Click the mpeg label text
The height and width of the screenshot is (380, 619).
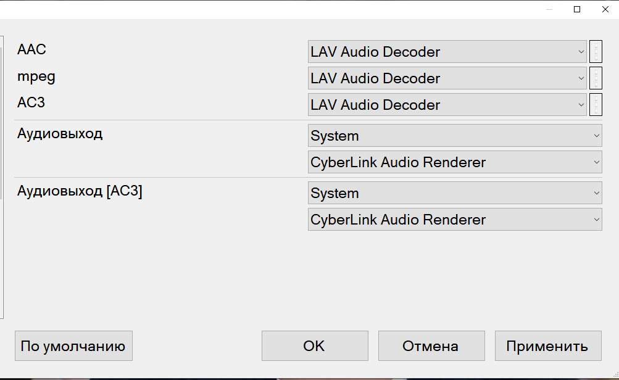pyautogui.click(x=36, y=76)
